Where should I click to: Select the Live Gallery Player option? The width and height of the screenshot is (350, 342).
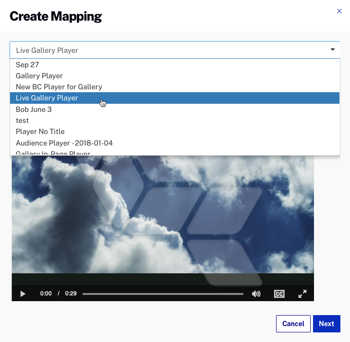(47, 98)
